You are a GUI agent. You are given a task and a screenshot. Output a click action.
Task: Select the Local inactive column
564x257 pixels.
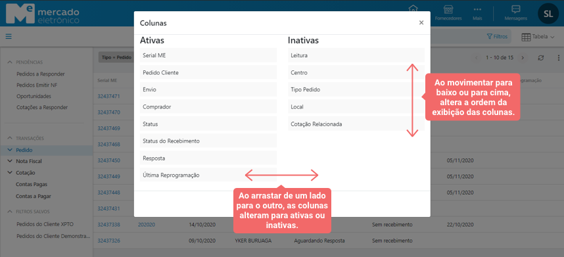click(356, 106)
